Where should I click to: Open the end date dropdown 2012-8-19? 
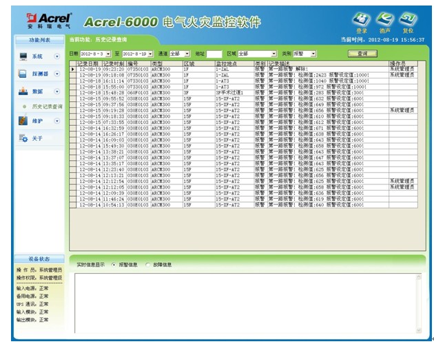(x=150, y=54)
